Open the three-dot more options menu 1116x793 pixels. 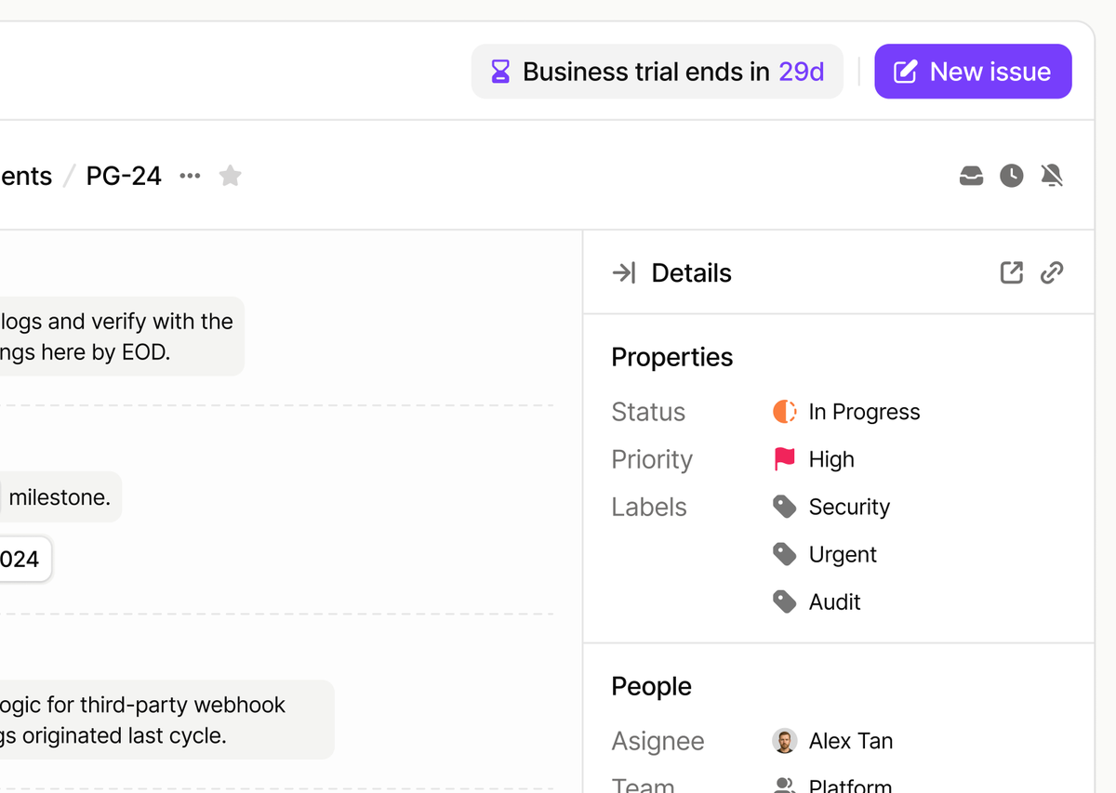click(190, 176)
